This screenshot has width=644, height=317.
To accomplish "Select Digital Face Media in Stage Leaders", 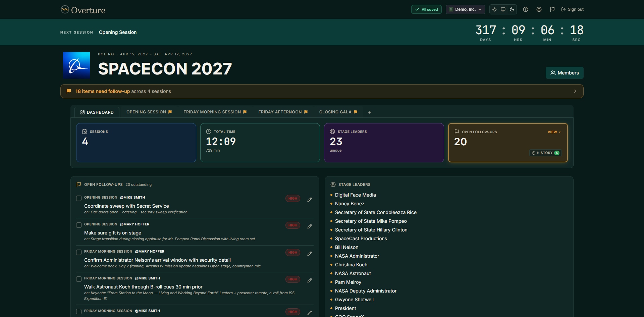I will [355, 195].
